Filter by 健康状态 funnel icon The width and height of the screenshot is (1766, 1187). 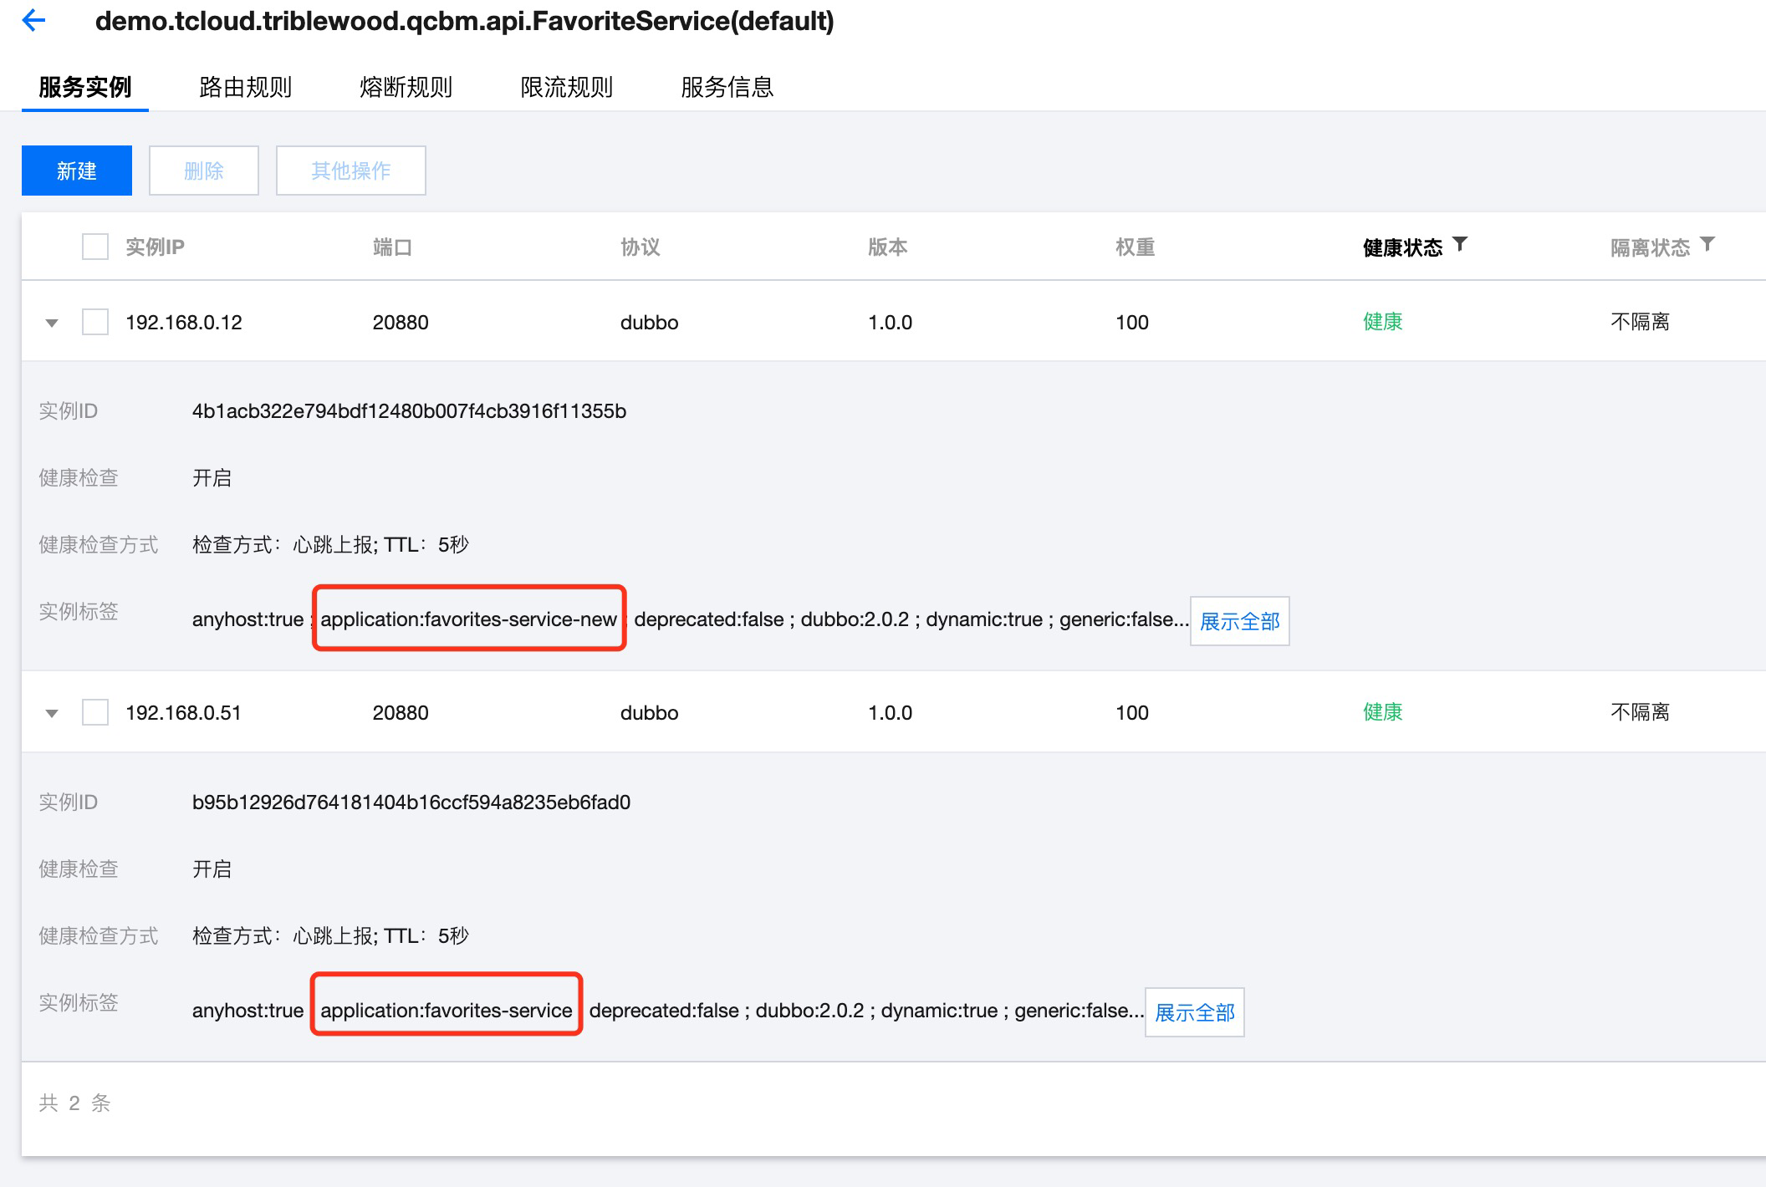point(1460,244)
